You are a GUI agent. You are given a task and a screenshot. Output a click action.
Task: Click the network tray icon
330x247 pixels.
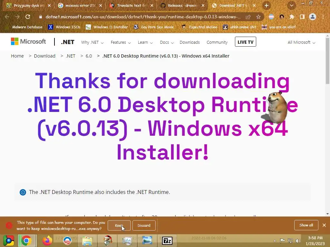click(x=290, y=241)
